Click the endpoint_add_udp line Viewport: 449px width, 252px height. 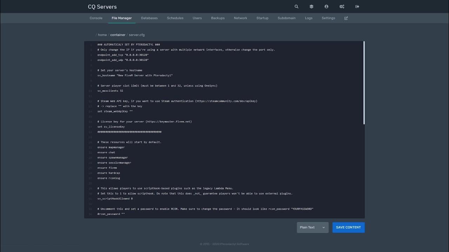pos(123,60)
